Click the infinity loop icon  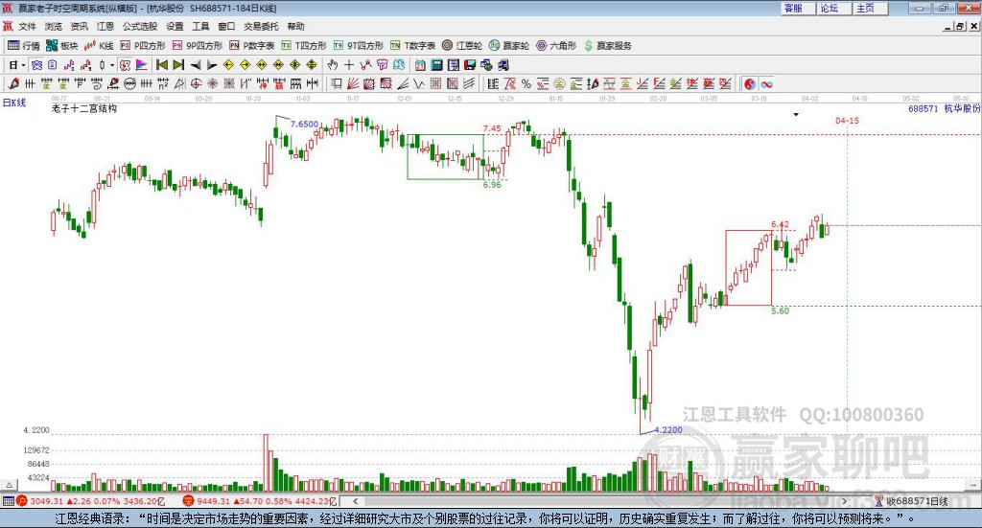tap(766, 83)
